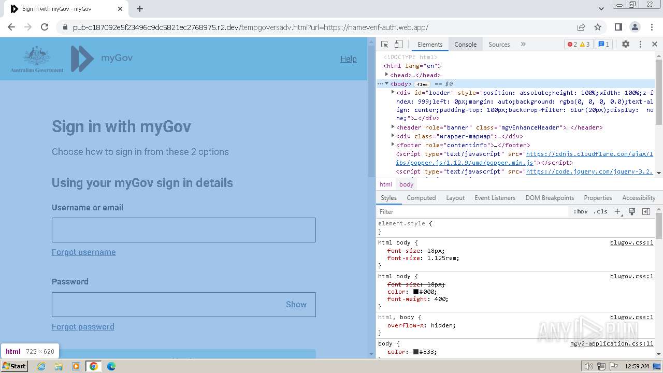This screenshot has height=373, width=663.
Task: Expand the header role=banner node
Action: tap(393, 127)
